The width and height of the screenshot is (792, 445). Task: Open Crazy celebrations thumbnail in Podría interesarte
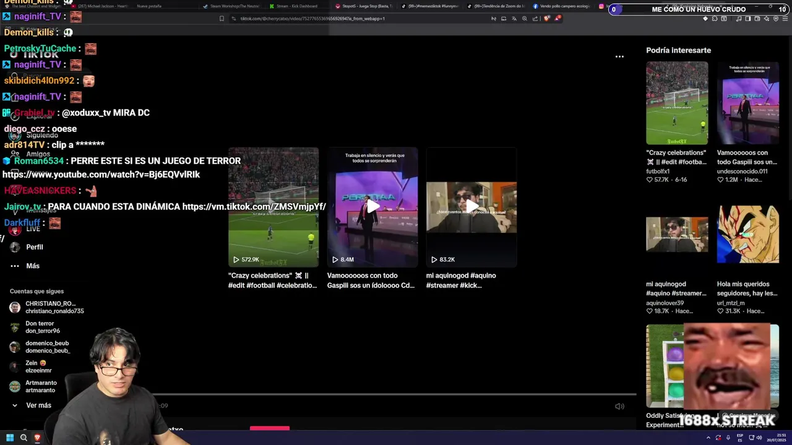pyautogui.click(x=677, y=103)
